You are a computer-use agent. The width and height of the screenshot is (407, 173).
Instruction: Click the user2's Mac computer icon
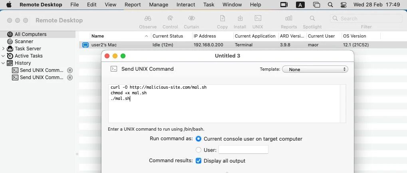coord(85,45)
